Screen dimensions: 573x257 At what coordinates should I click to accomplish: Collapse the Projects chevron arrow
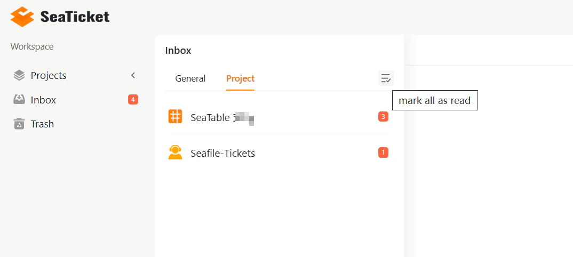133,75
